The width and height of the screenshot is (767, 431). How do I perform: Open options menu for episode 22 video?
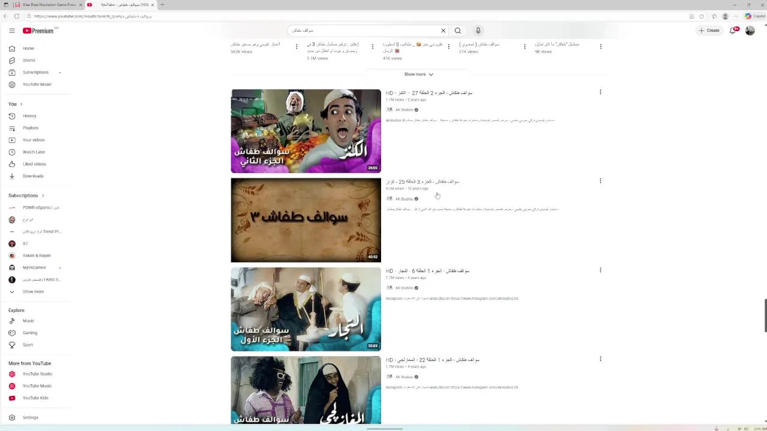click(600, 359)
